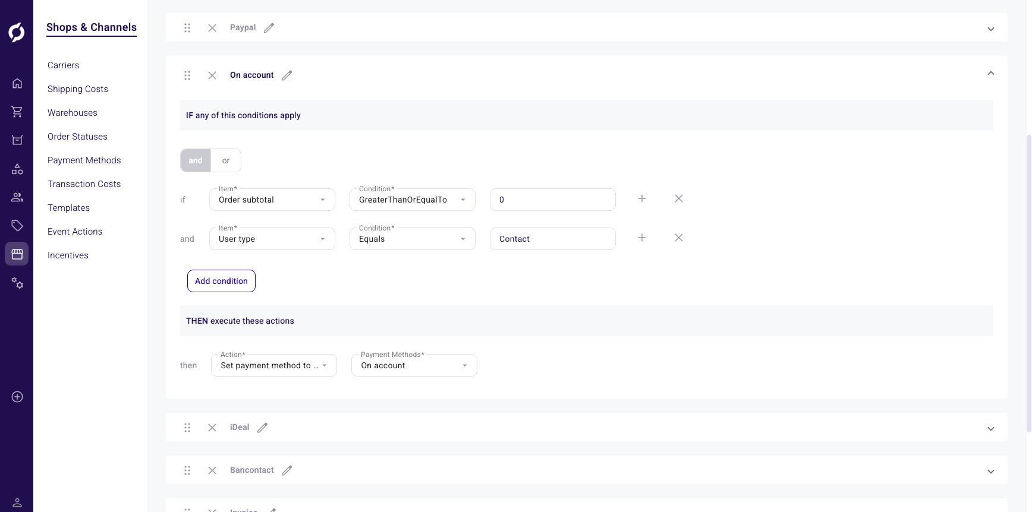Screen dimensions: 1032x512
Task: Click the subtotal value field containing 0
Action: click(553, 200)
